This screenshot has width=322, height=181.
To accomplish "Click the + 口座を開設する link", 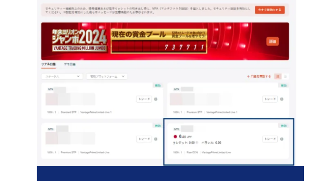I will coord(259,76).
